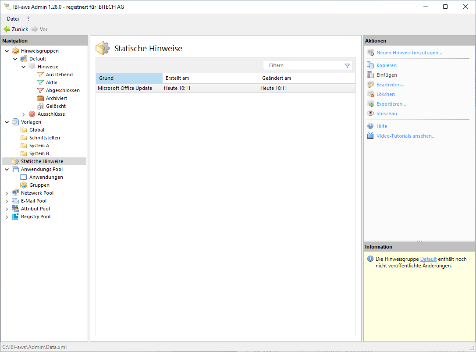Select Archiviert in navigation tree
This screenshot has height=352, width=476.
pyautogui.click(x=56, y=98)
